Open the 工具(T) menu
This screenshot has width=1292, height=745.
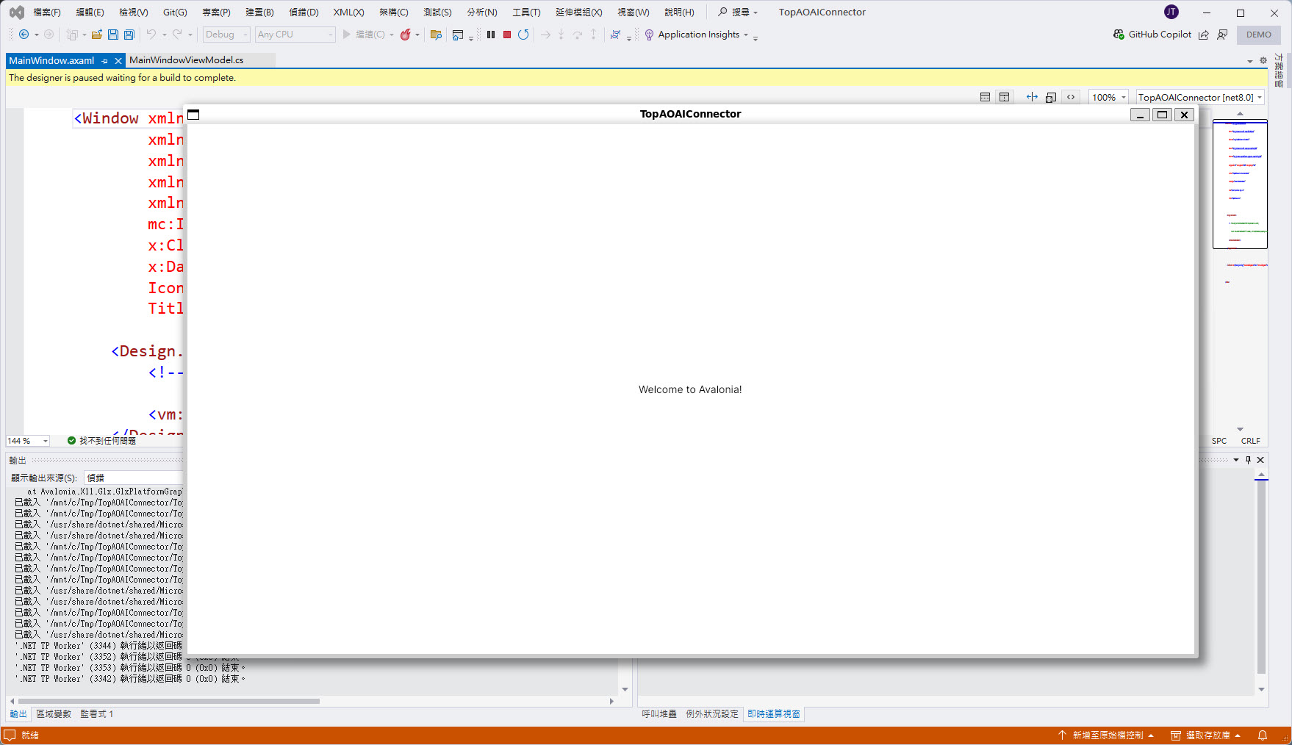click(526, 12)
